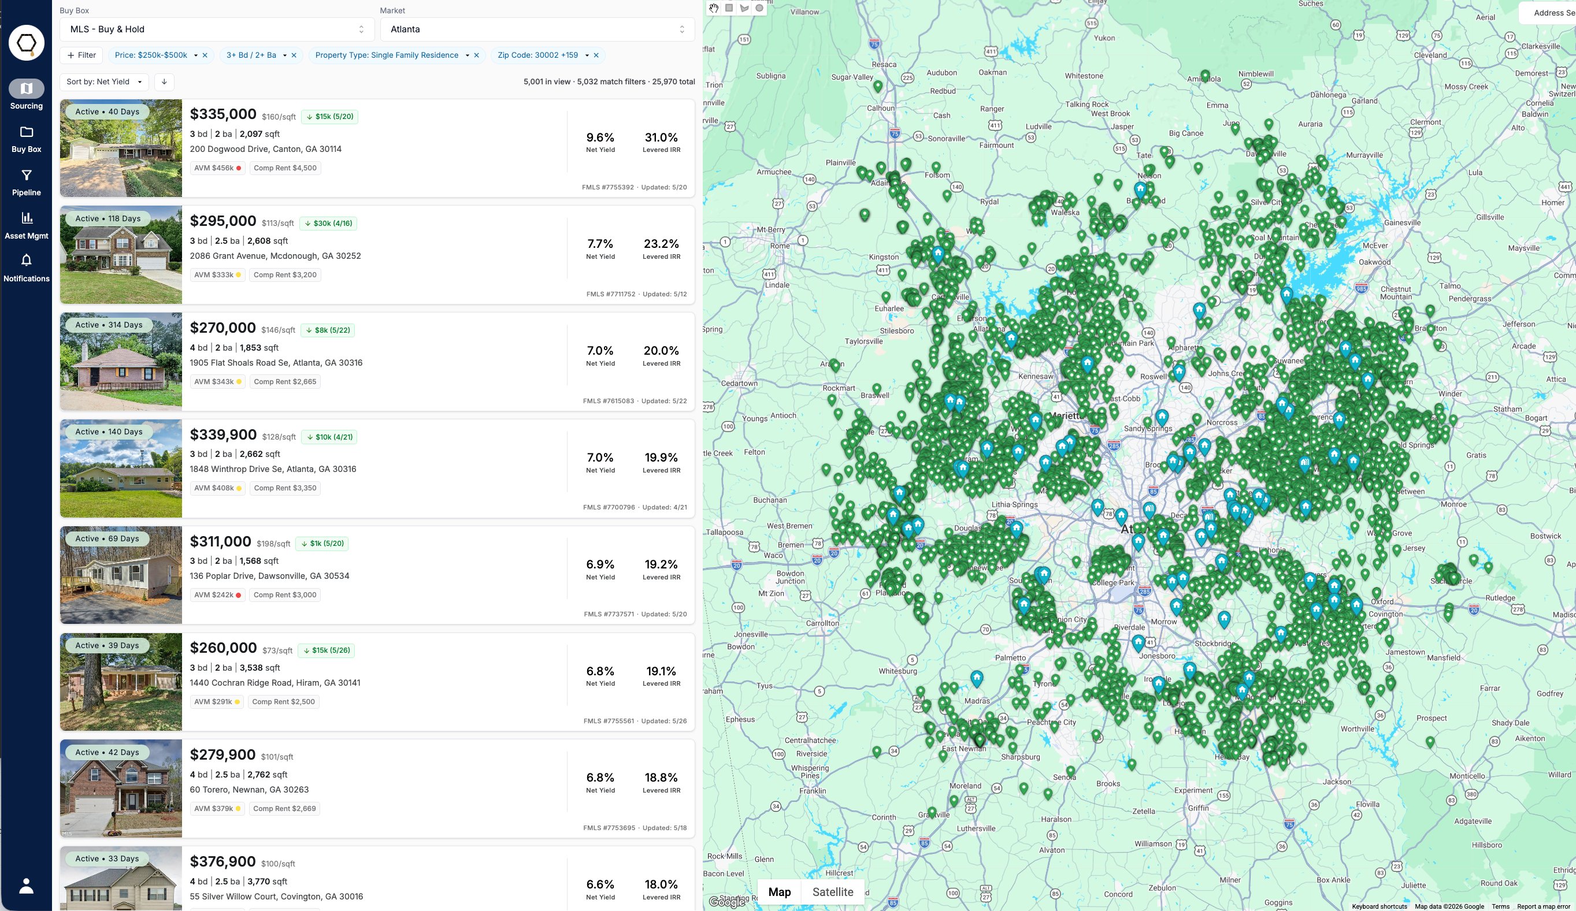Open the Market Atlanta dropdown

537,29
